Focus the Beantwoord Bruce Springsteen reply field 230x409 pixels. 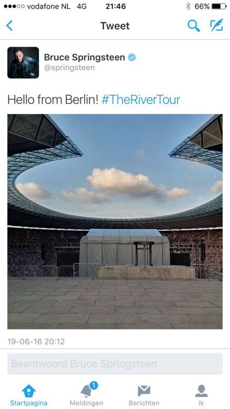coord(115,364)
